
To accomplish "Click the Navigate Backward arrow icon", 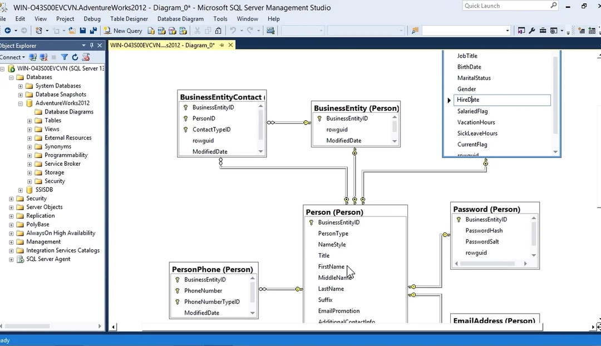I will click(8, 31).
